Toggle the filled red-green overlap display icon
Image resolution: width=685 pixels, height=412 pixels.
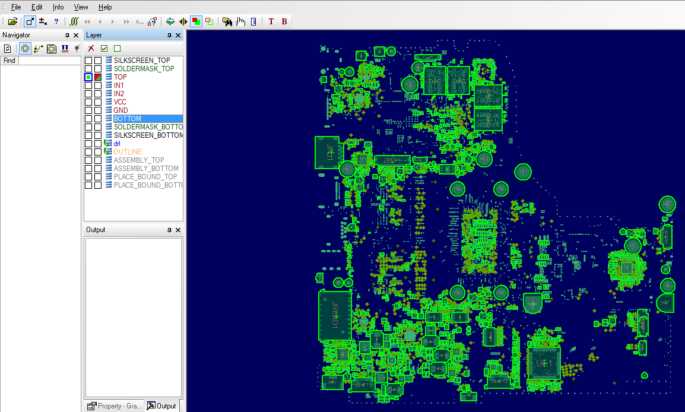(x=196, y=21)
